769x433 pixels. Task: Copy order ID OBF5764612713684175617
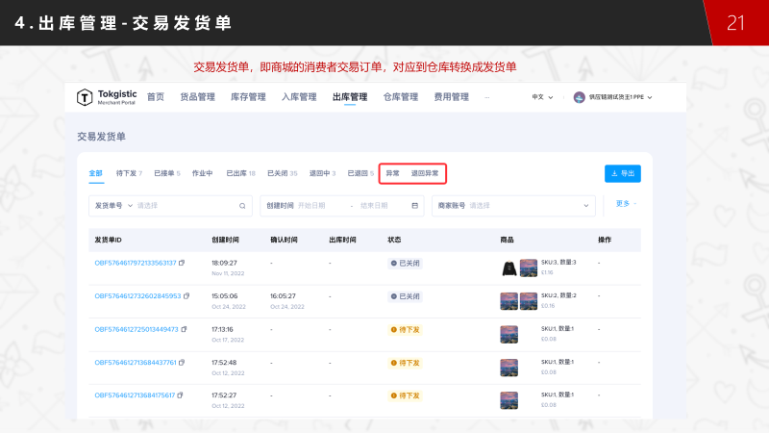click(x=180, y=395)
